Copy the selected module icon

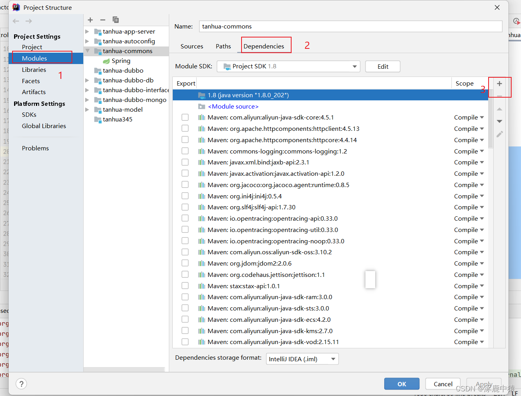(x=115, y=20)
